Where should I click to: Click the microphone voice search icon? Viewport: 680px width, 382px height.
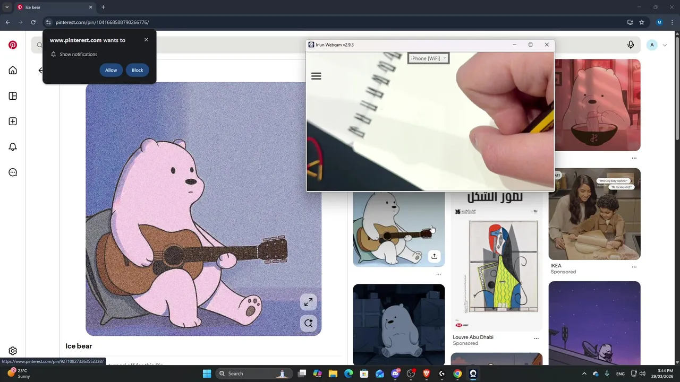click(x=631, y=45)
